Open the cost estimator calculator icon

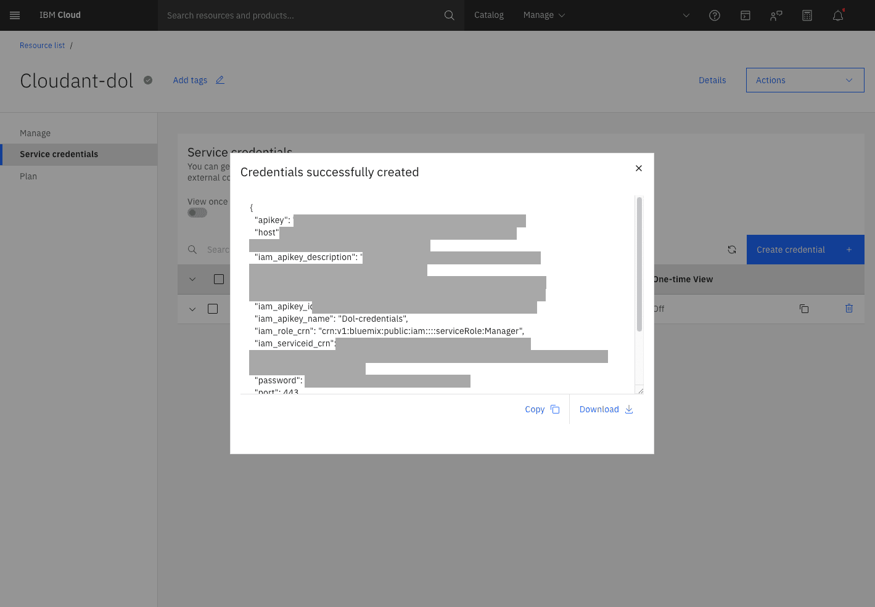point(807,15)
